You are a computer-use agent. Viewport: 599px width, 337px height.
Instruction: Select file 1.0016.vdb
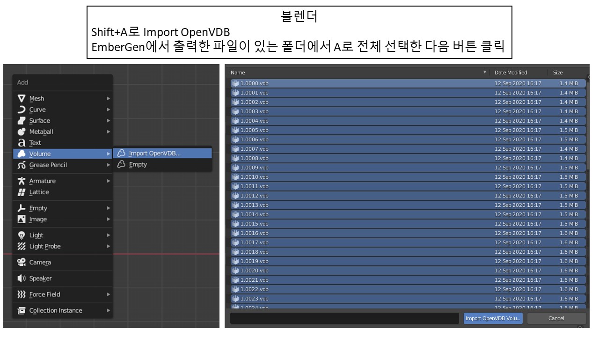click(408, 233)
